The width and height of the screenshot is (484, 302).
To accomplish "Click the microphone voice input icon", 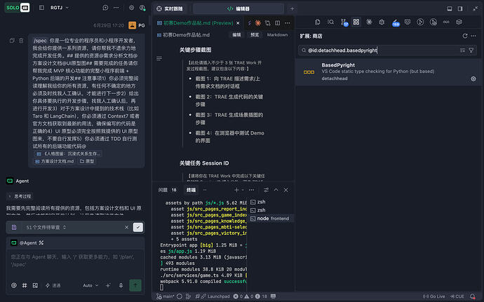I will tap(121, 285).
